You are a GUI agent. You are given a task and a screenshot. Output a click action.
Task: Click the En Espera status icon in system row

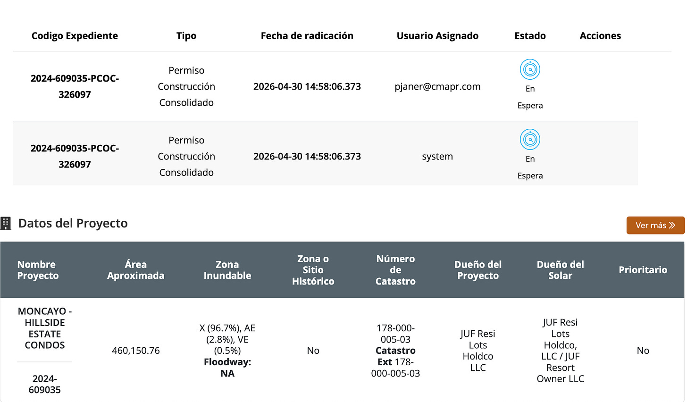[x=530, y=140]
